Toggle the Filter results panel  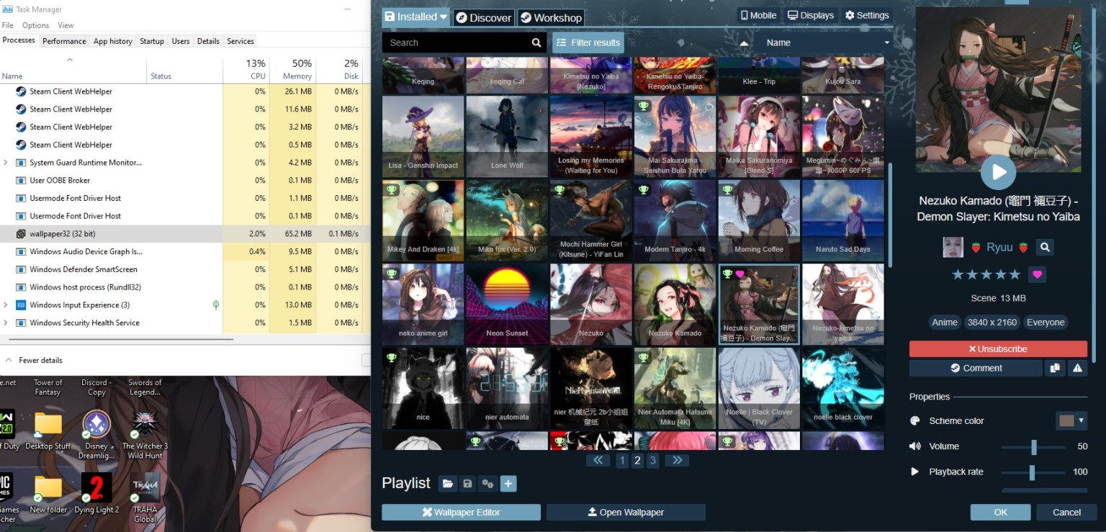tap(588, 42)
